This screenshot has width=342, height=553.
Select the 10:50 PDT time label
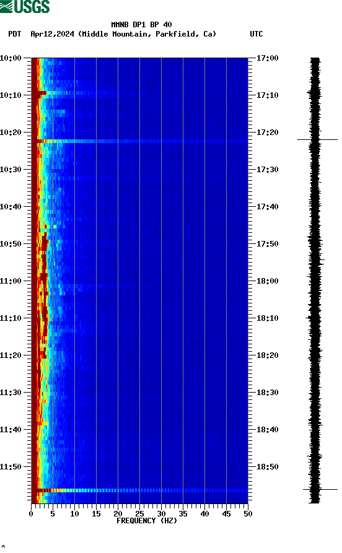coord(11,244)
